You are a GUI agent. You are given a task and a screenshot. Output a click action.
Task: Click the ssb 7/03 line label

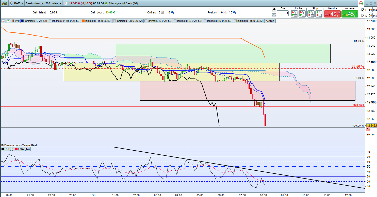pos(358,105)
